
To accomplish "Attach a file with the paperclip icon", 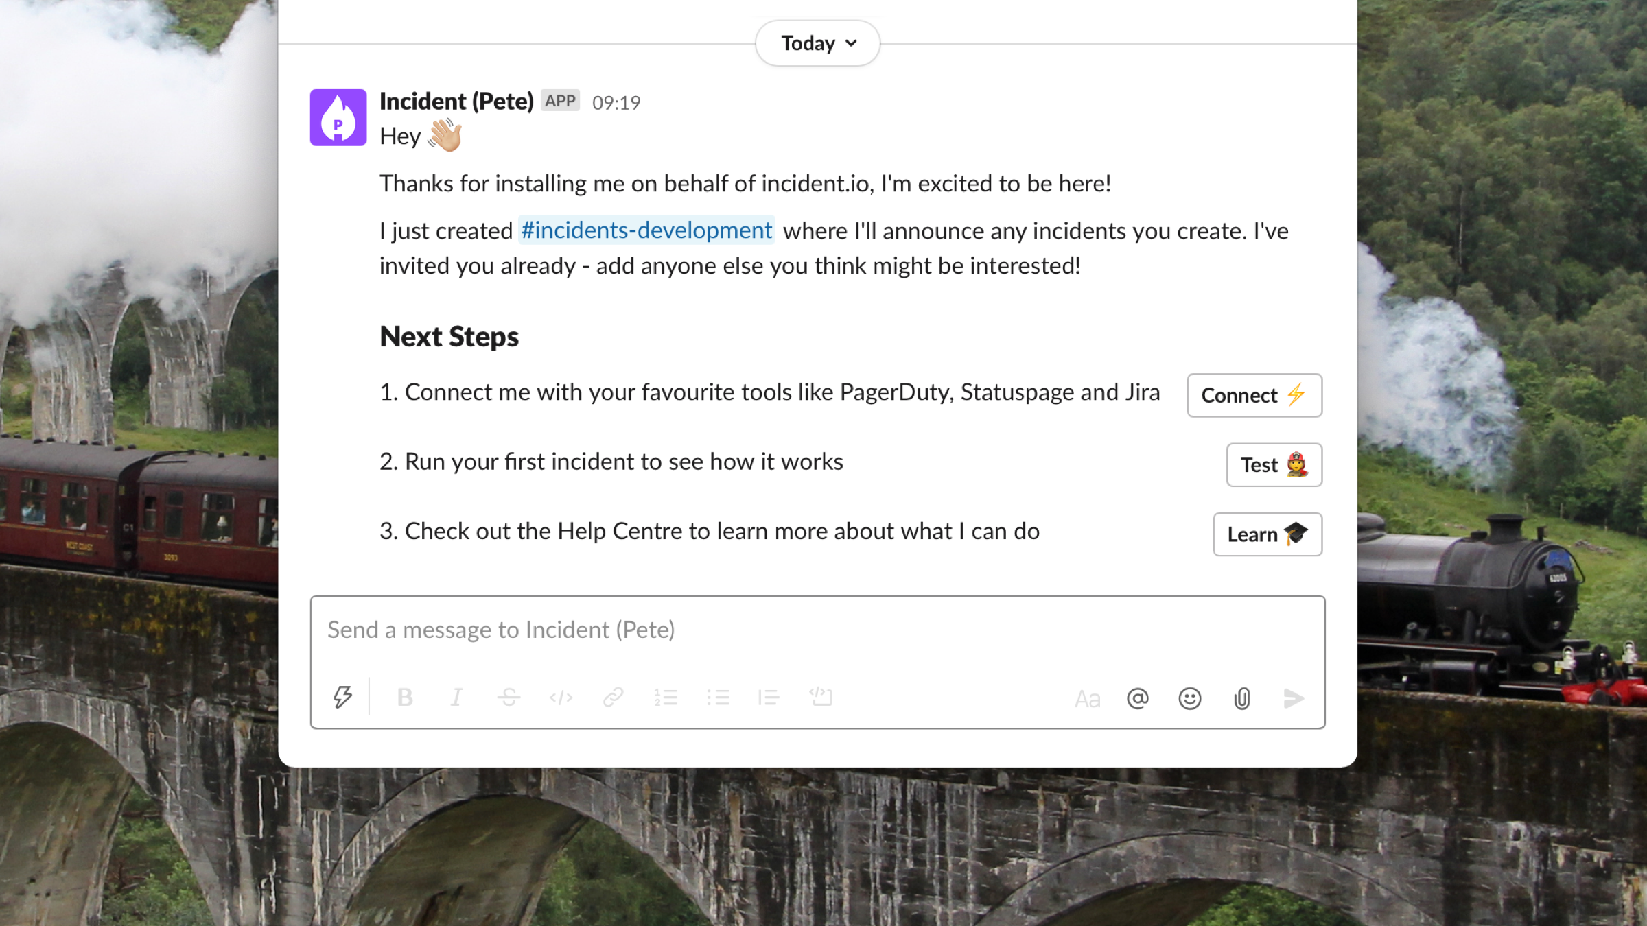I will [x=1242, y=698].
